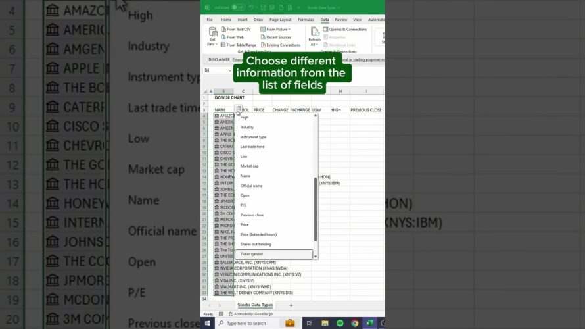585x329 pixels.
Task: Click field list scroll down arrow
Action: [x=316, y=257]
